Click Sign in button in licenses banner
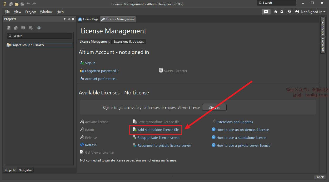Screen dimensions: 329x182 [214, 108]
